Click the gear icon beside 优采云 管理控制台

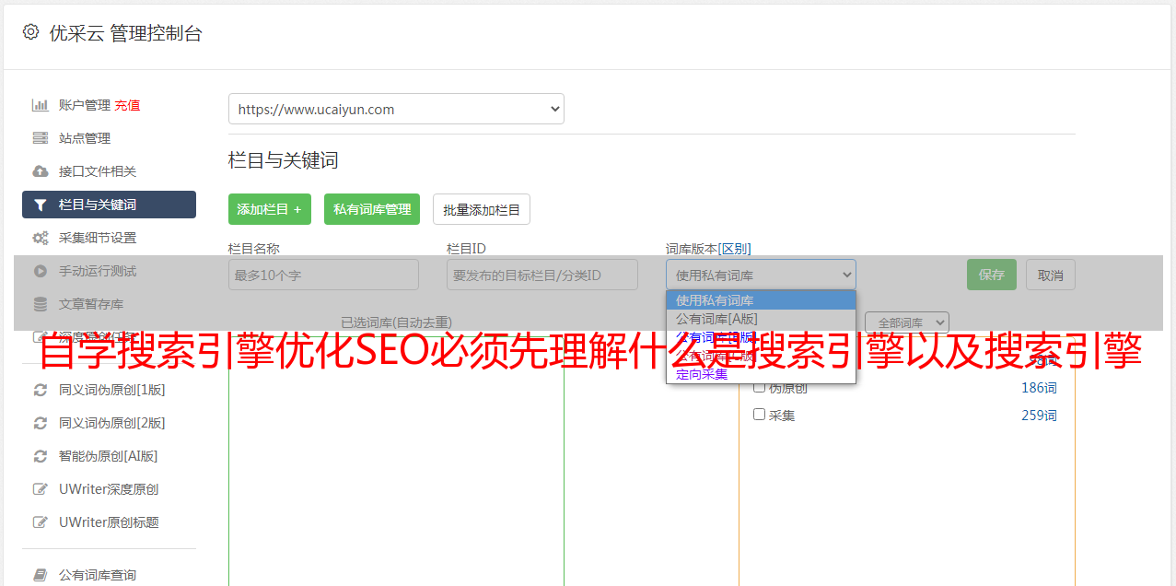point(30,32)
